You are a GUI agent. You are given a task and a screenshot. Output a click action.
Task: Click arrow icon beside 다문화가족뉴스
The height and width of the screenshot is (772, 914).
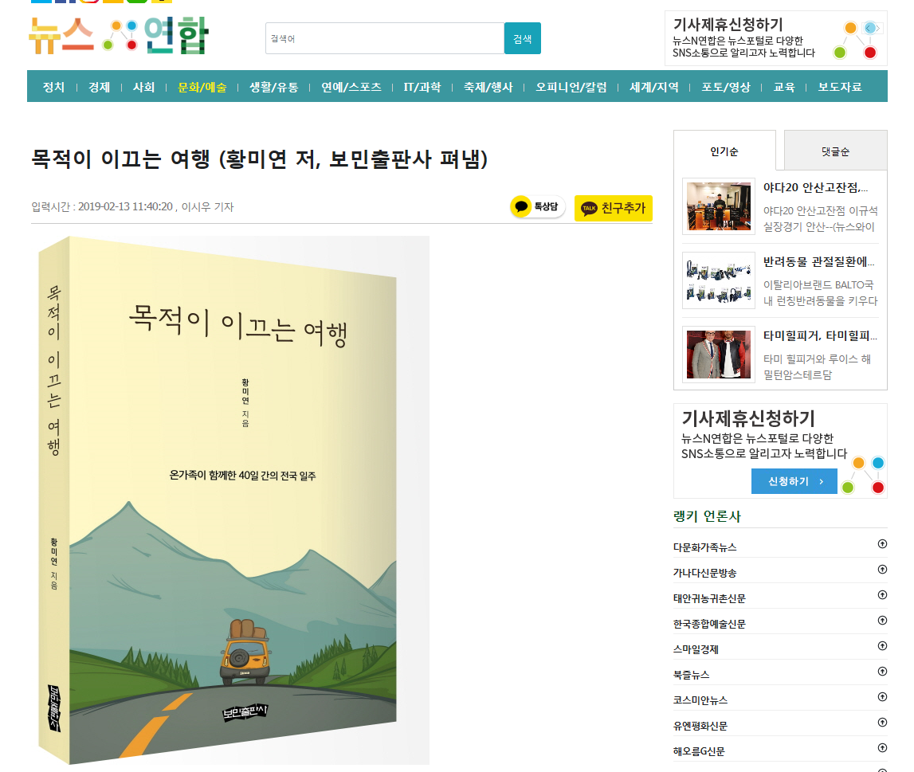click(882, 543)
